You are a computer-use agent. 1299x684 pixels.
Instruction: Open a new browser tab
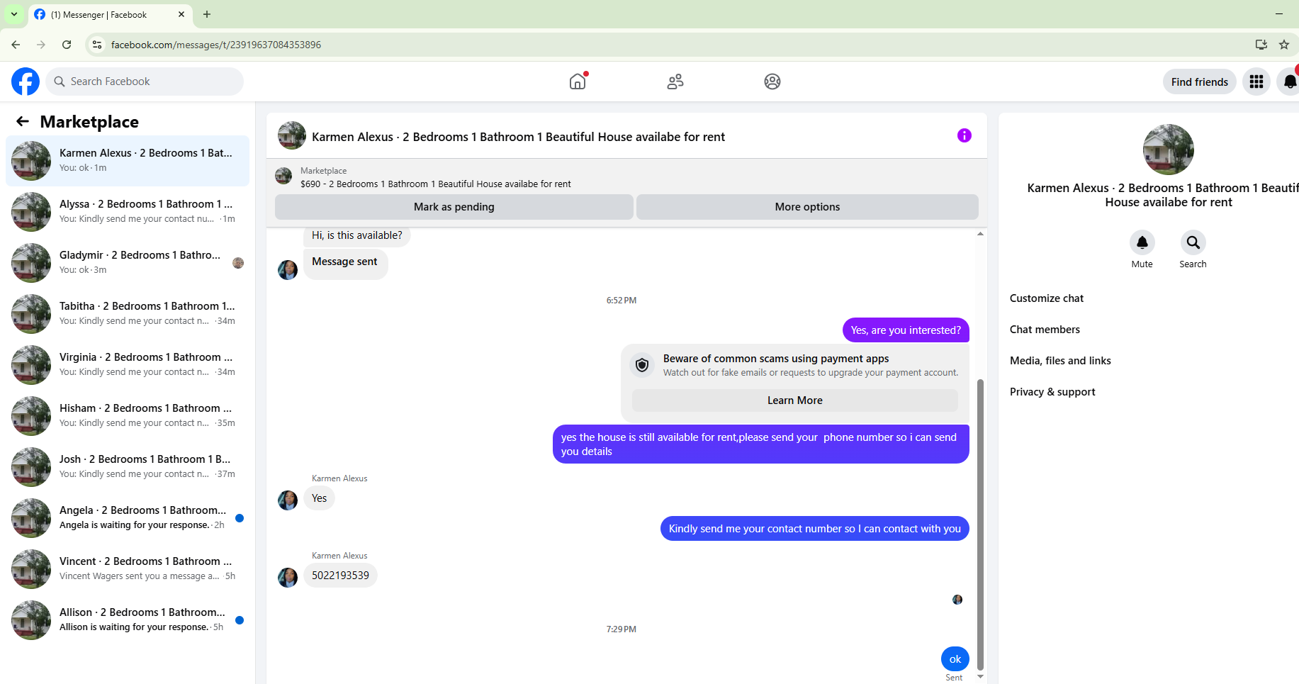click(207, 14)
